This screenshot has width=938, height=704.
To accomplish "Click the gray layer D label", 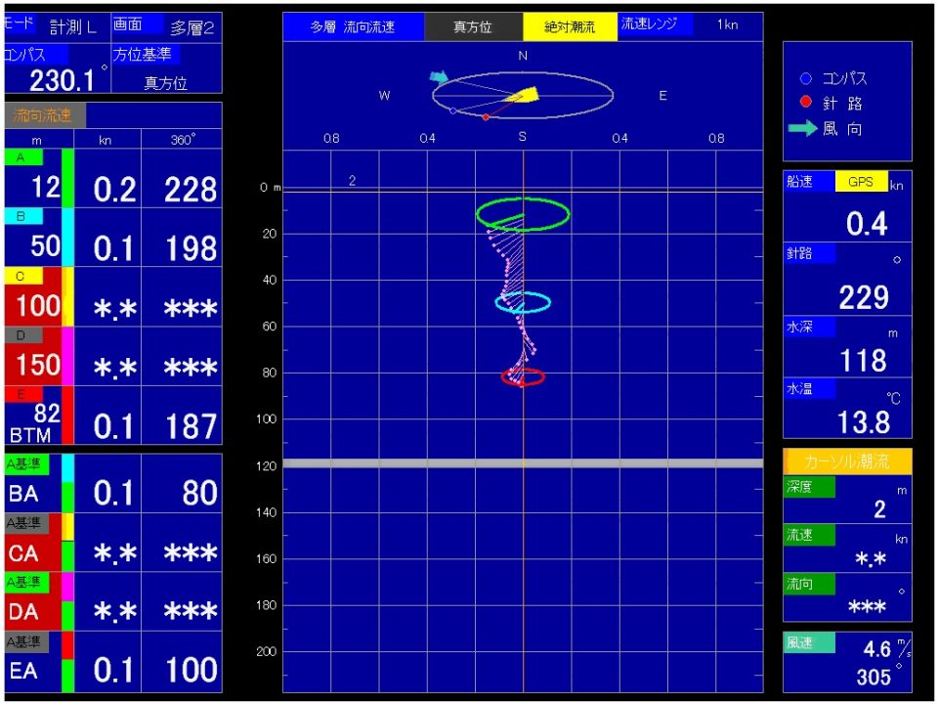I will [x=23, y=335].
